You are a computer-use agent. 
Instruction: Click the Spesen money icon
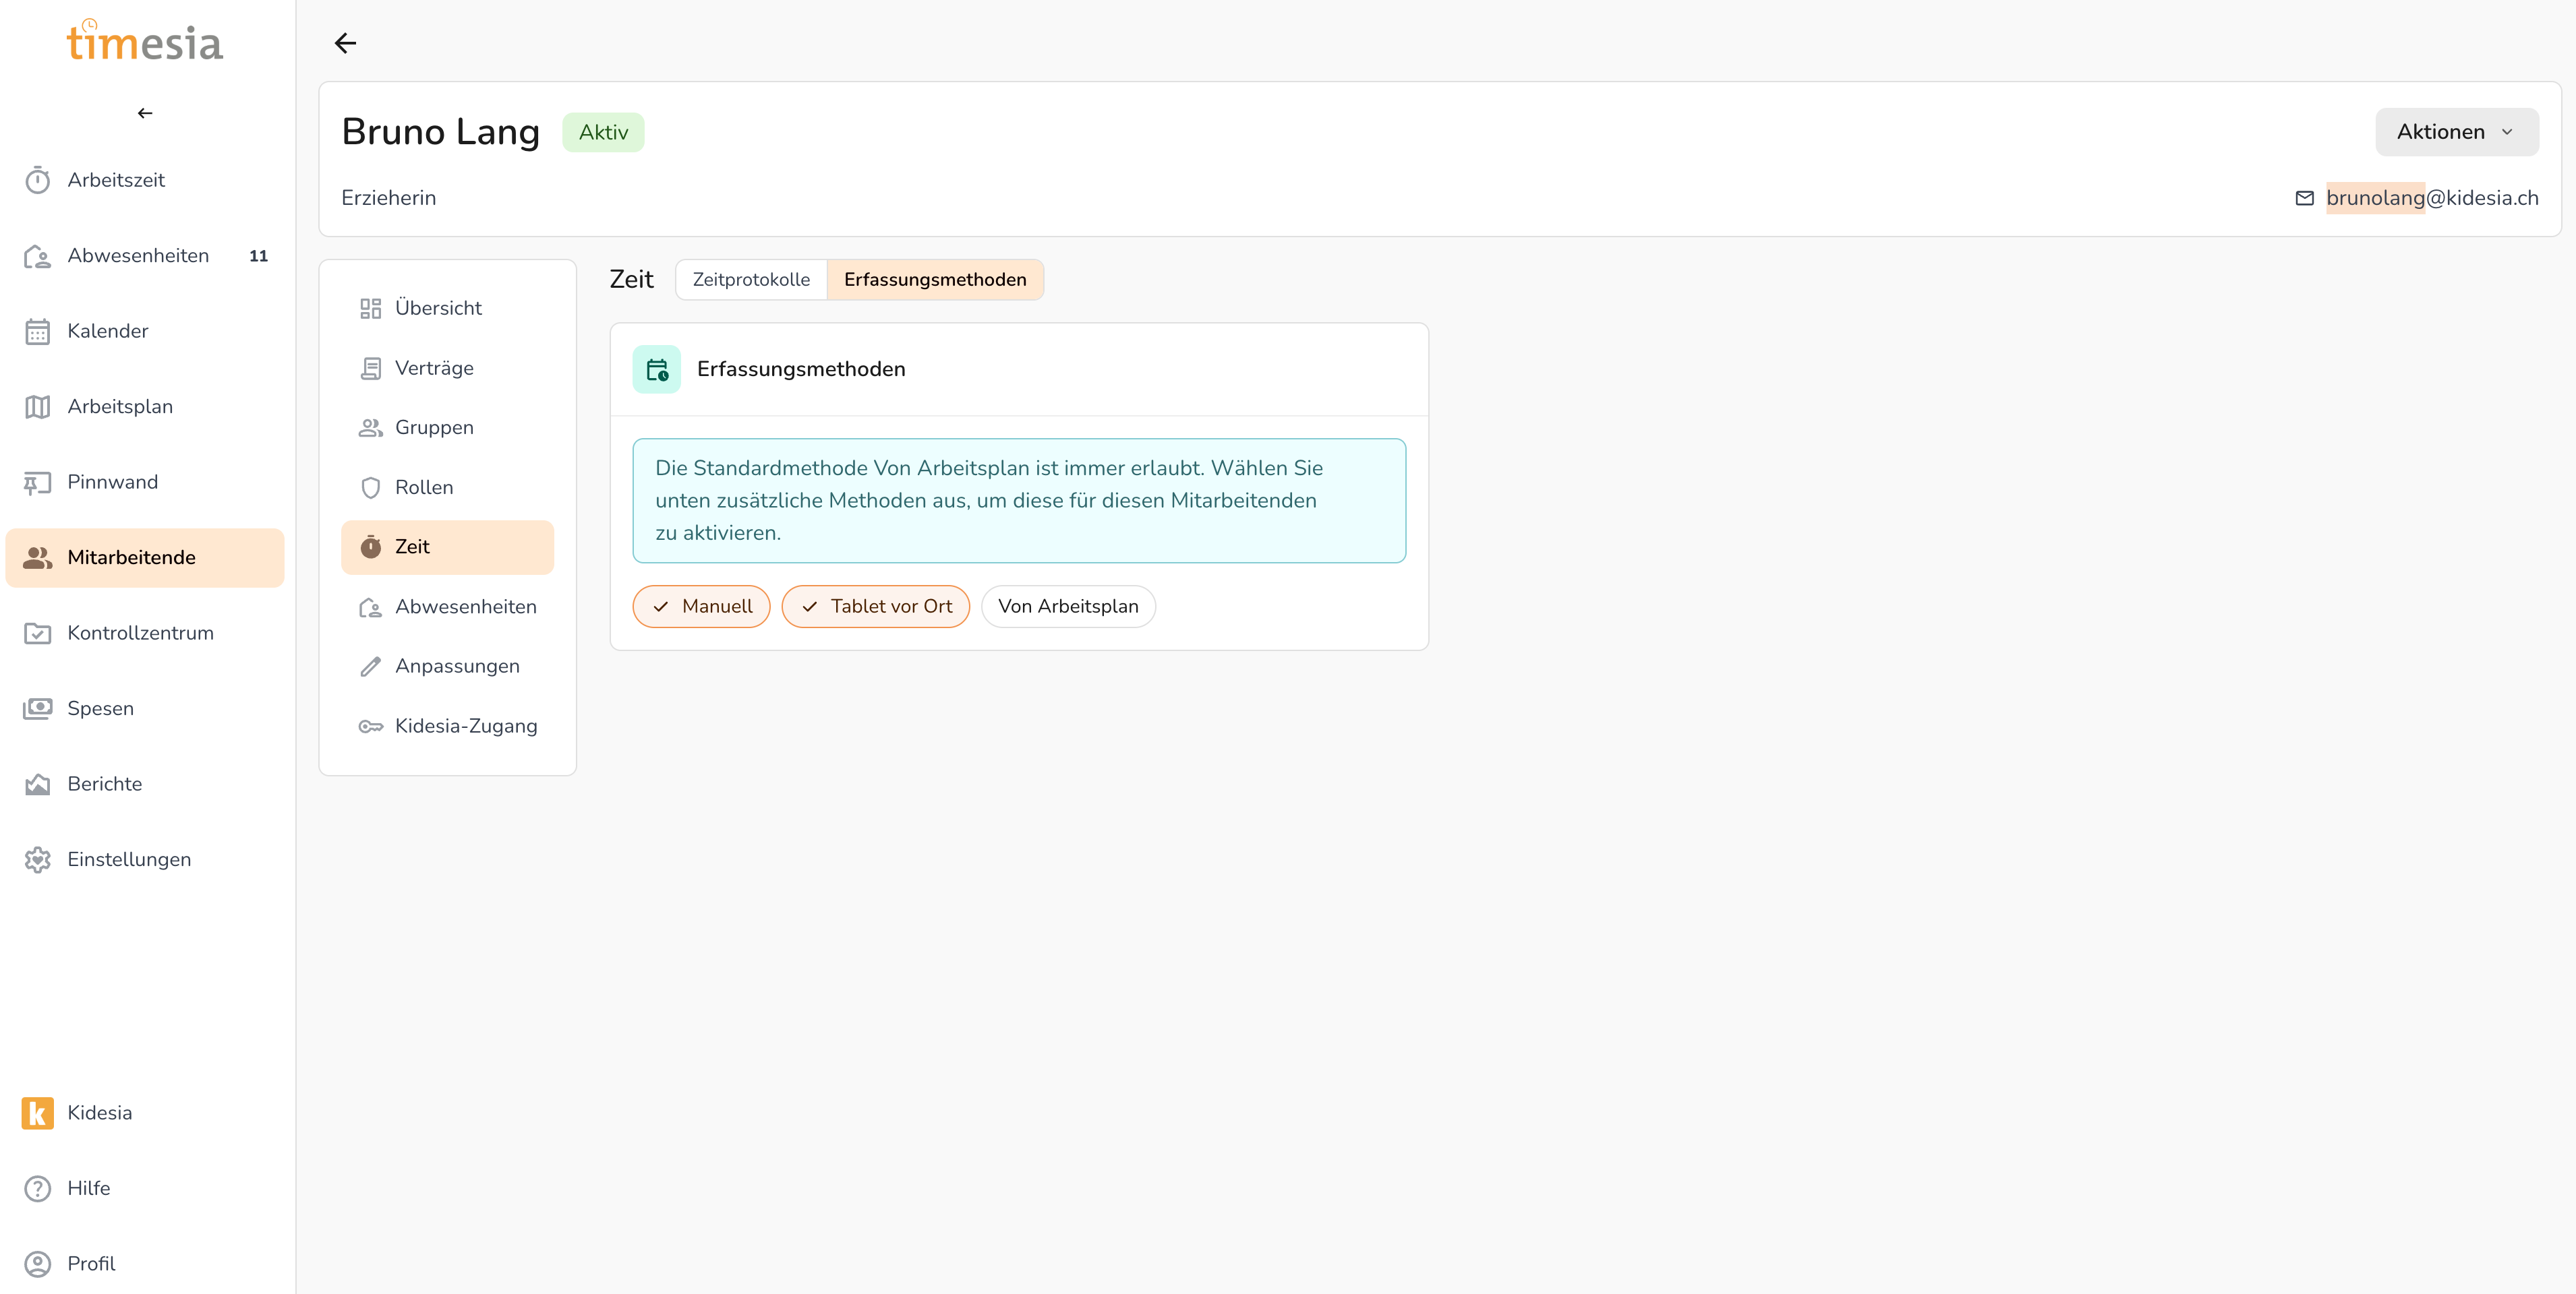point(38,708)
